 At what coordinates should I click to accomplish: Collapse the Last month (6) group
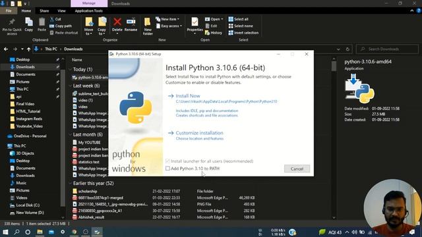pyautogui.click(x=71, y=134)
